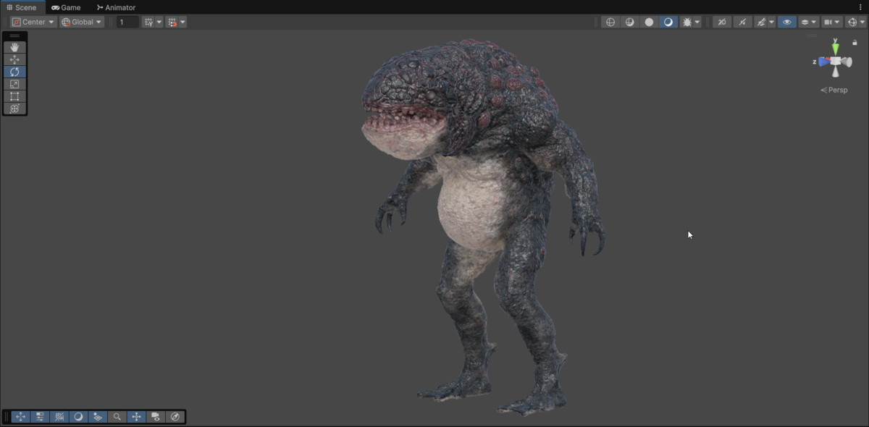Click the gizmo center cube
Viewport: 869px width, 427px height.
pyautogui.click(x=836, y=62)
